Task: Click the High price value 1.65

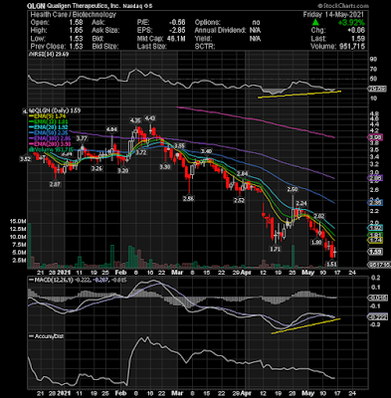Action: point(77,31)
